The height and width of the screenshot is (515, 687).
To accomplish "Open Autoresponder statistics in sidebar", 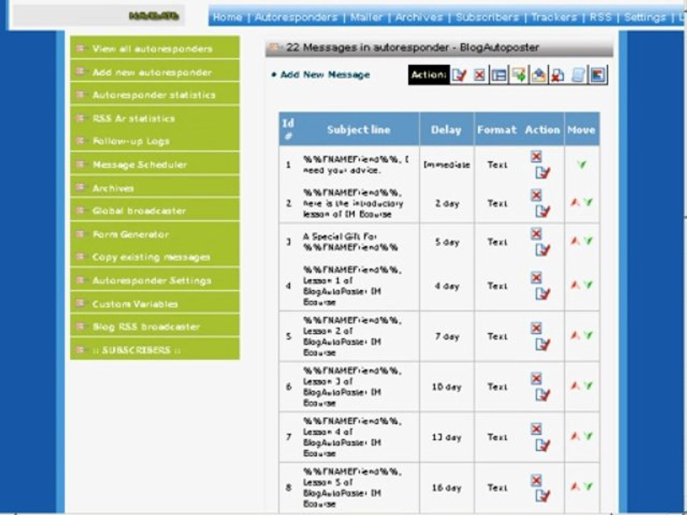I will (x=155, y=94).
